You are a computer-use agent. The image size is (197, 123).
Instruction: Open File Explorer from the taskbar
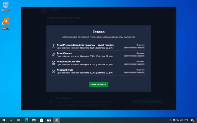[x=34, y=120]
